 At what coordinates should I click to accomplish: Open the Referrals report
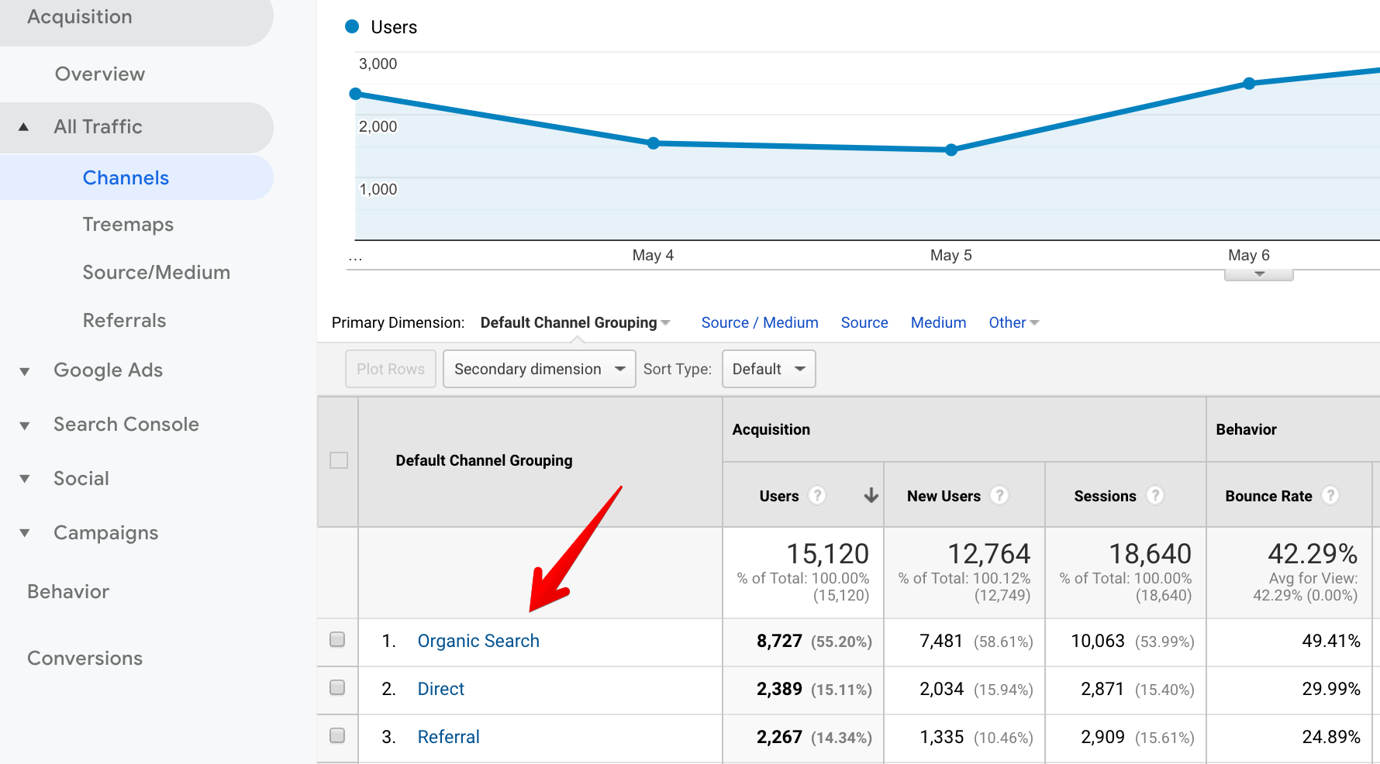(x=124, y=321)
